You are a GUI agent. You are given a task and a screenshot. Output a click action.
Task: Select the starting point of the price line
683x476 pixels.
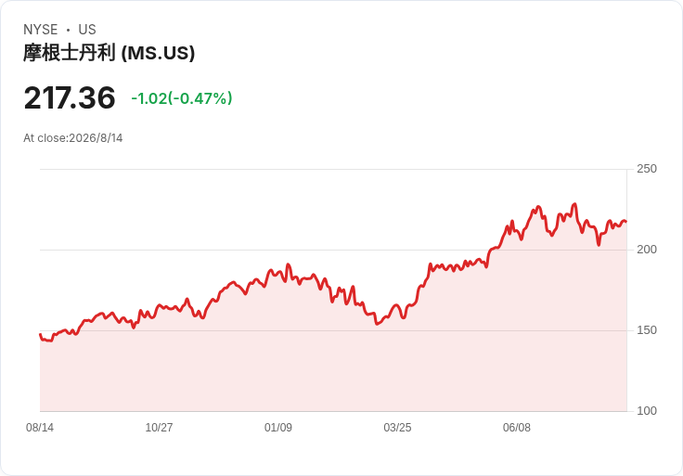[x=40, y=334]
